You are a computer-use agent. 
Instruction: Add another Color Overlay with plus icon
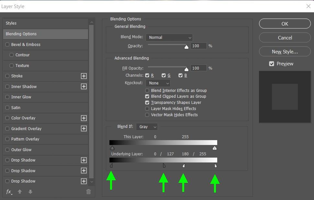point(84,118)
